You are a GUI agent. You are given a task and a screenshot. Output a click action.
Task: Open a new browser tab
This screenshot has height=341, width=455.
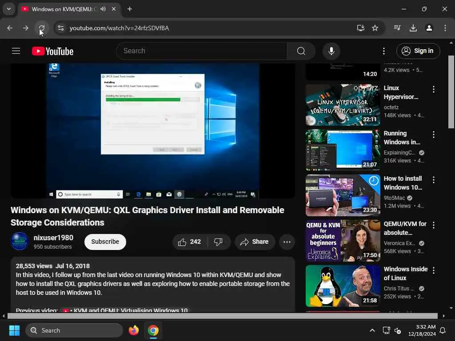click(130, 9)
